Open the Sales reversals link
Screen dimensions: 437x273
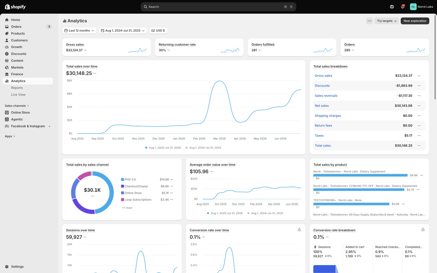tap(326, 96)
